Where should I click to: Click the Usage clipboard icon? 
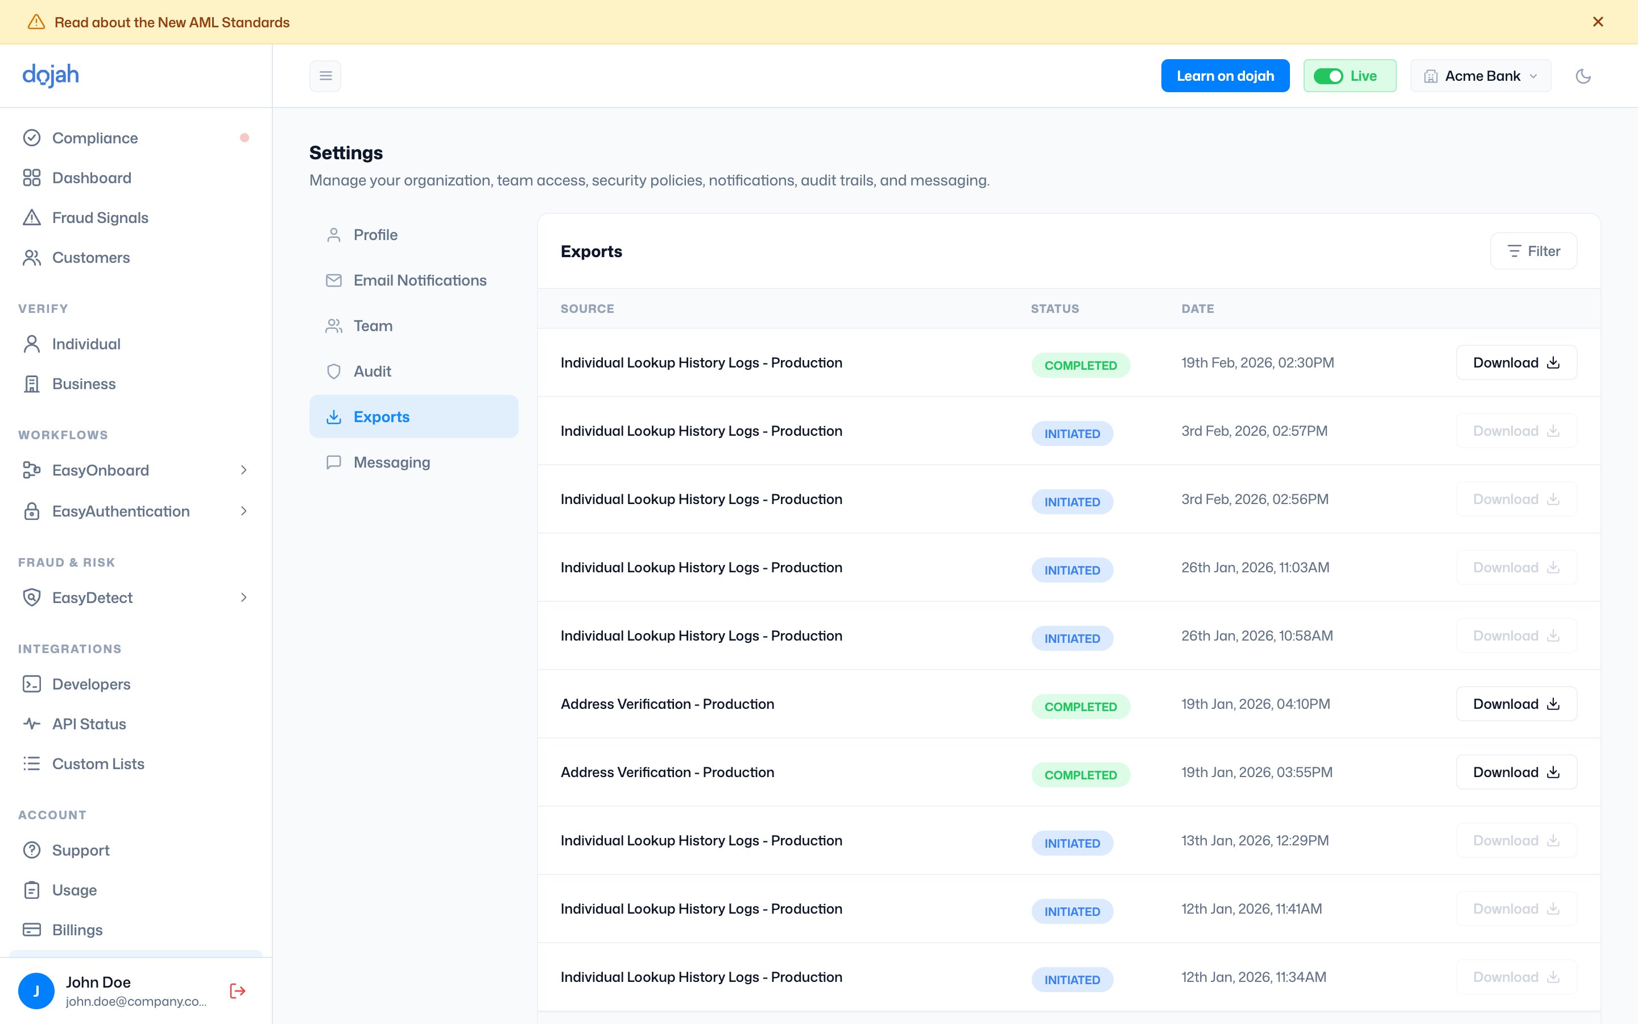pyautogui.click(x=32, y=890)
